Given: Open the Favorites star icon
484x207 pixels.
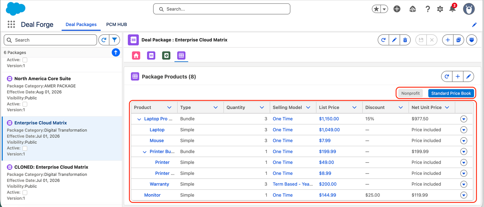Looking at the screenshot, I should pos(376,9).
